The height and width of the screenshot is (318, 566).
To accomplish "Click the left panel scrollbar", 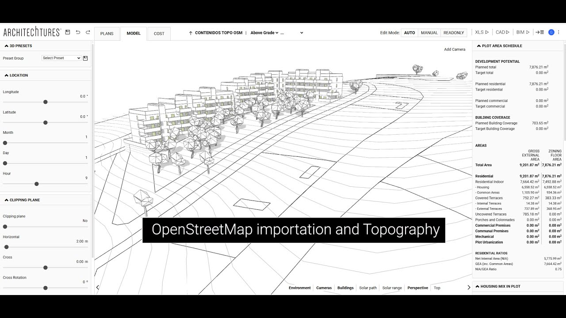I will [92, 150].
